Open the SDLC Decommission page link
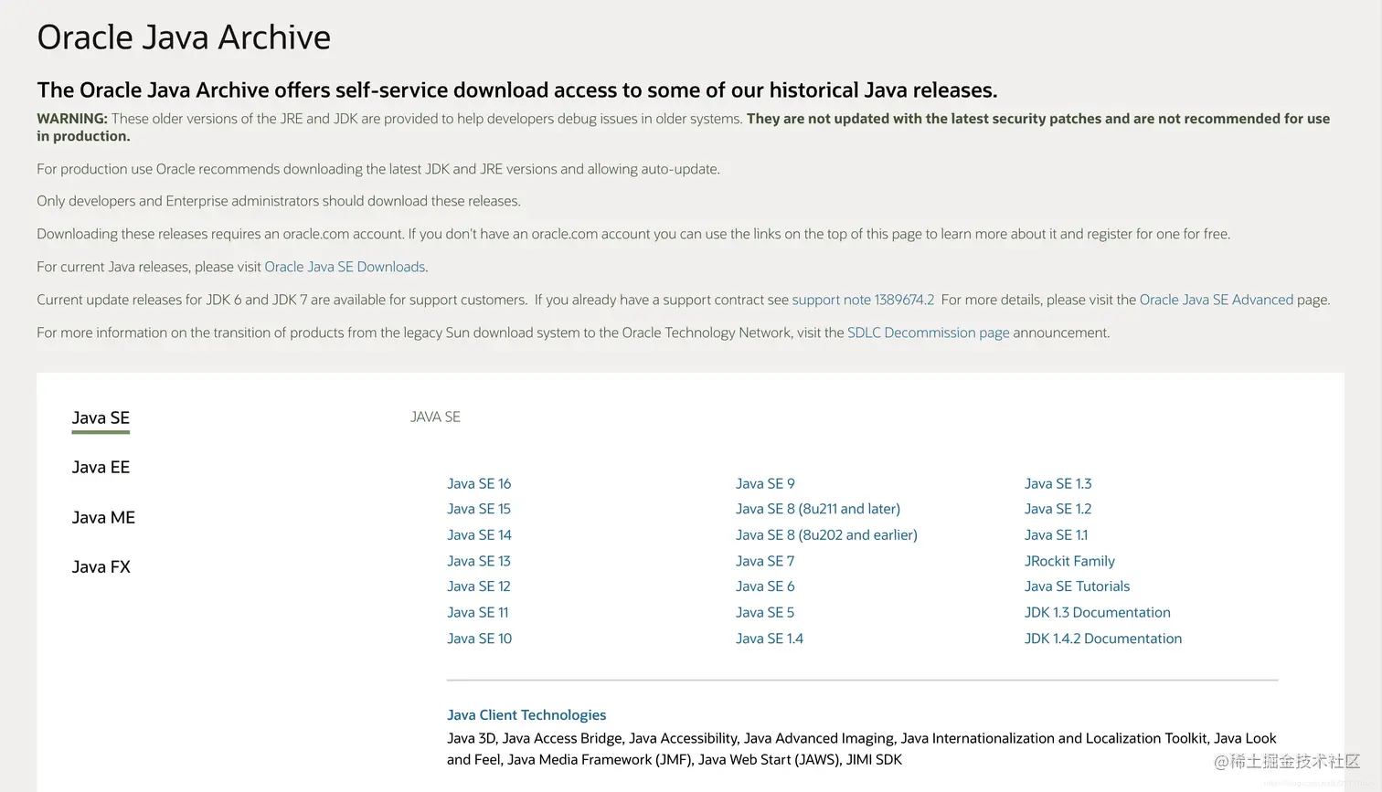 (x=928, y=333)
